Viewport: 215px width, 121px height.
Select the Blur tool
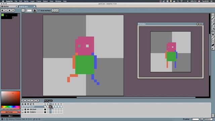[x=213, y=48]
